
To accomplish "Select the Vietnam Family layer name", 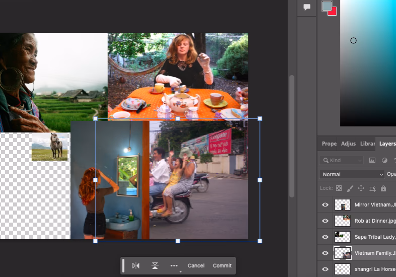I will (375, 253).
